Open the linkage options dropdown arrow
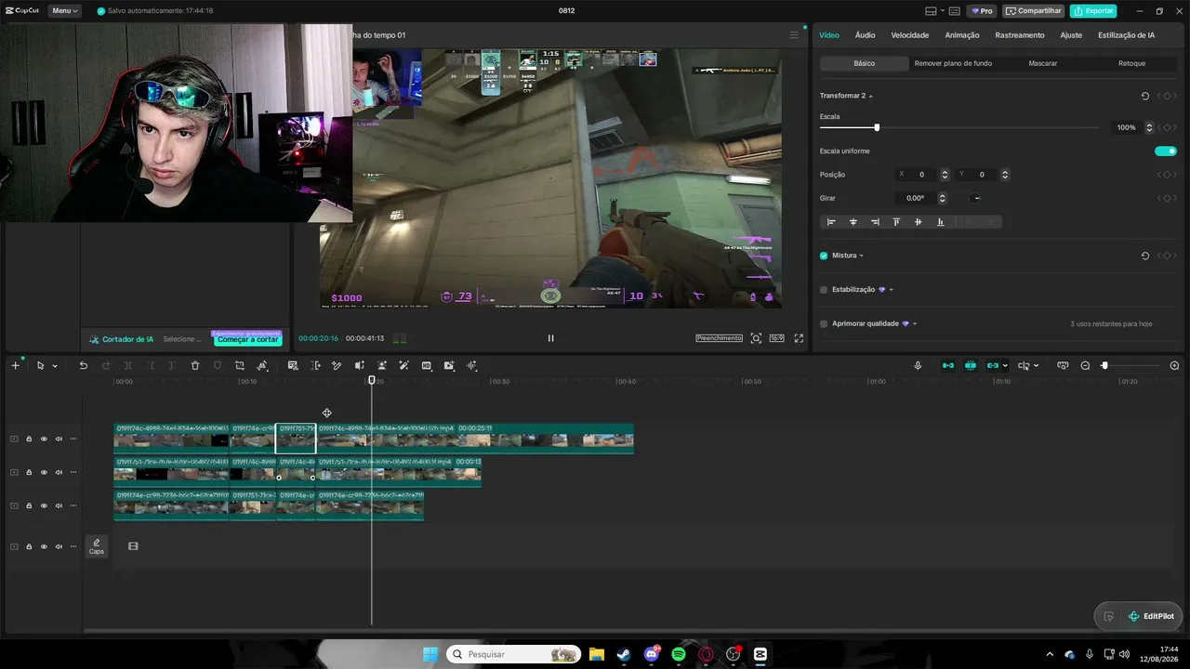Viewport: 1190px width, 669px height. click(1005, 366)
